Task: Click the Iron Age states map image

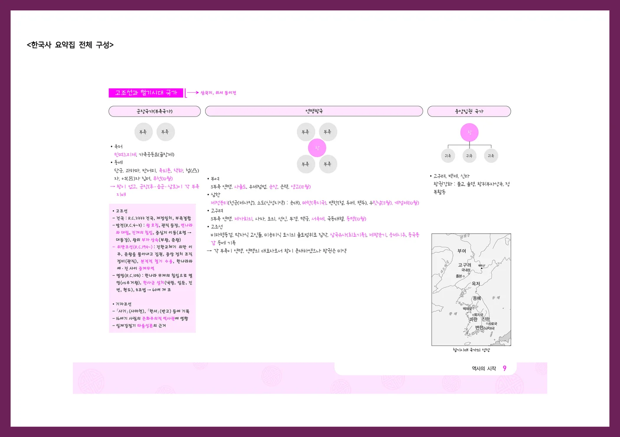Action: (x=471, y=290)
